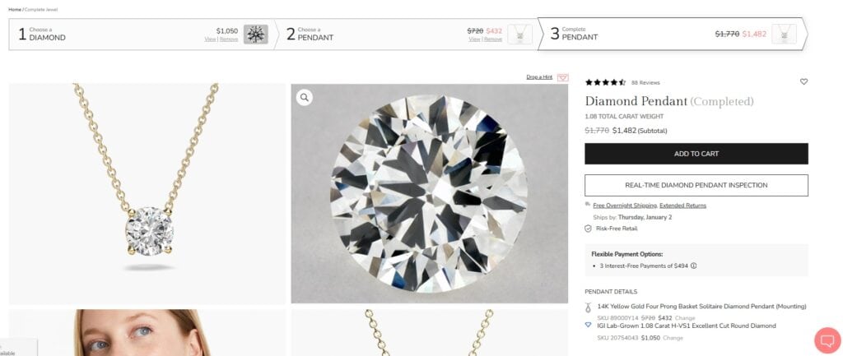Click the Risk-Free Retail shield icon

tap(588, 228)
